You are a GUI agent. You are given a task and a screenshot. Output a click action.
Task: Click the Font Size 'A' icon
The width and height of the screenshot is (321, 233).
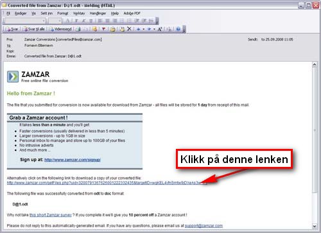point(160,29)
